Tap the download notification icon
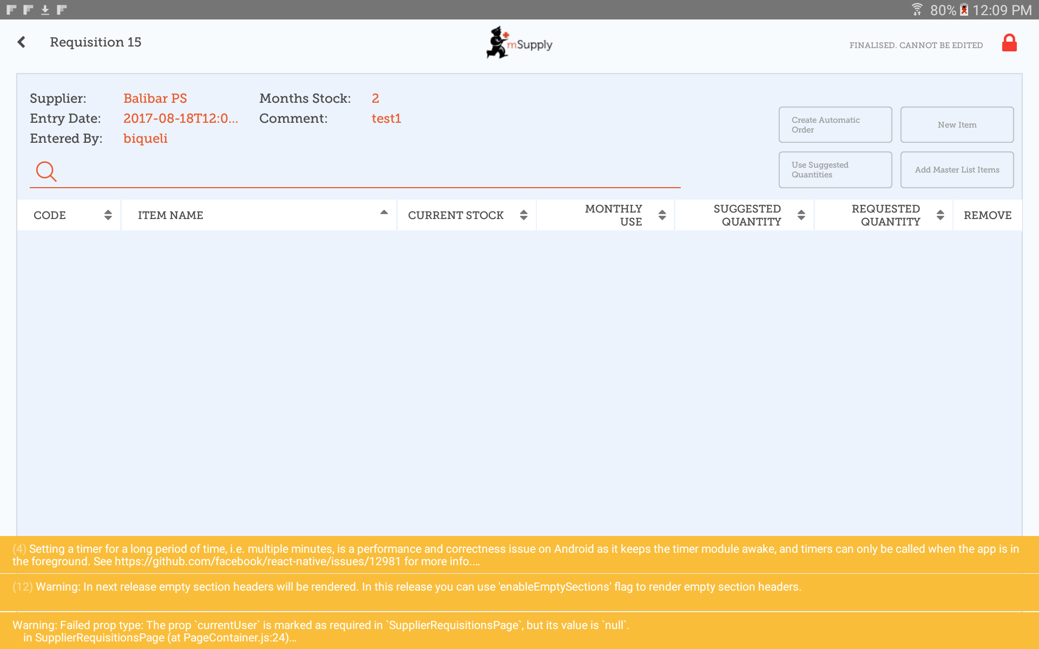This screenshot has height=649, width=1039. tap(45, 10)
